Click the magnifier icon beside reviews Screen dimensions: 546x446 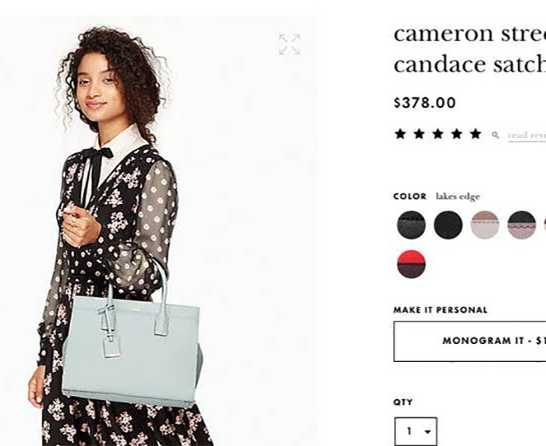pos(495,135)
